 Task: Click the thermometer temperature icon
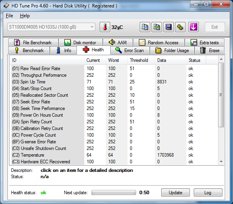tap(105, 27)
